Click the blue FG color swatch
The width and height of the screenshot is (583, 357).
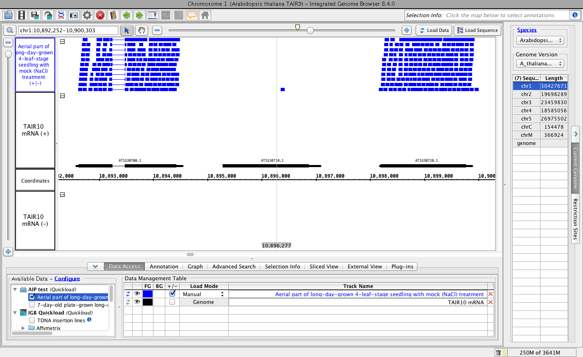pyautogui.click(x=148, y=294)
